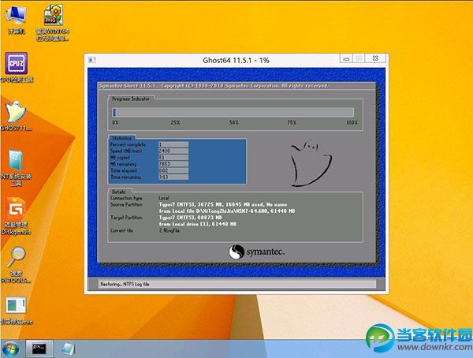
Task: Click the MB copied value field
Action: [173, 157]
